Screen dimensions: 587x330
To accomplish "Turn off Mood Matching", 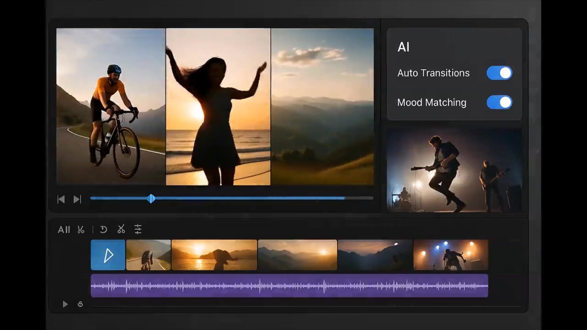I will pos(499,102).
